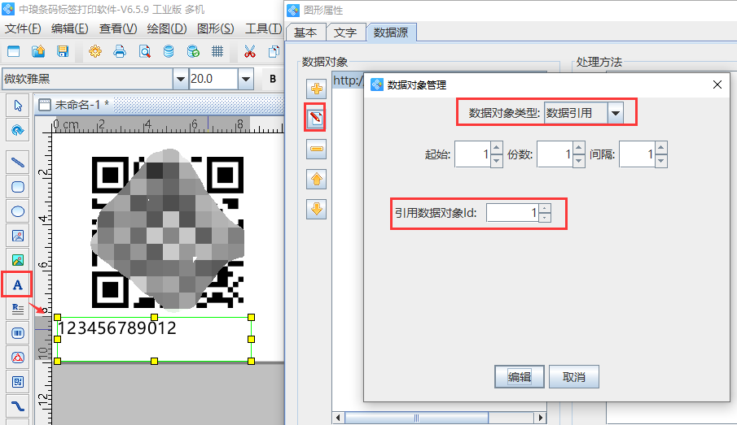This screenshot has height=425, width=737.
Task: Increase the 起始 value with up arrow
Action: (x=496, y=148)
